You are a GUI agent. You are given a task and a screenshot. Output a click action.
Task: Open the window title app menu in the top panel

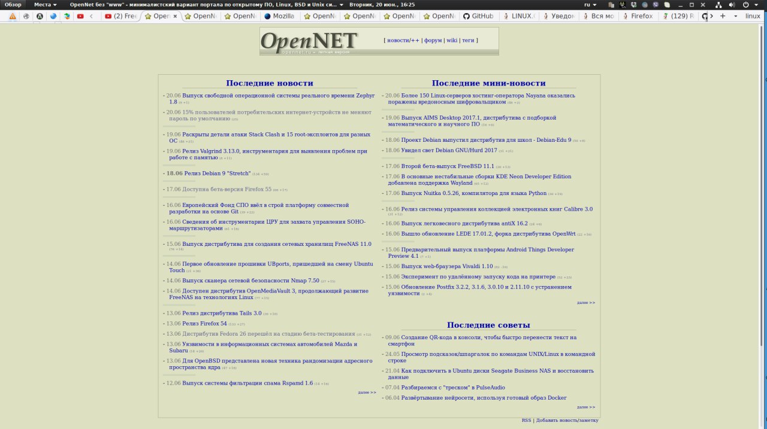click(207, 4)
